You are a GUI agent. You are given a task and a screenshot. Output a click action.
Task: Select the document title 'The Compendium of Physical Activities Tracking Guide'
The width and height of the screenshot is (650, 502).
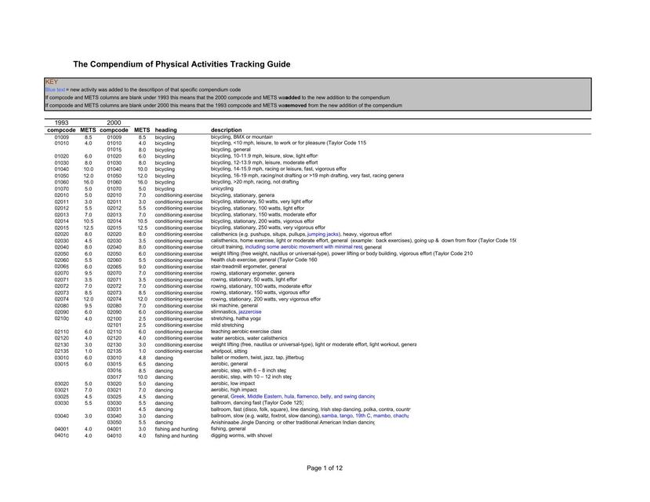180,64
